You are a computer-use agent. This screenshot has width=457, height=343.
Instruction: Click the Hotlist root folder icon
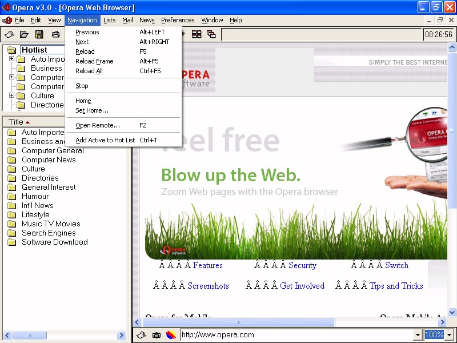[11, 50]
